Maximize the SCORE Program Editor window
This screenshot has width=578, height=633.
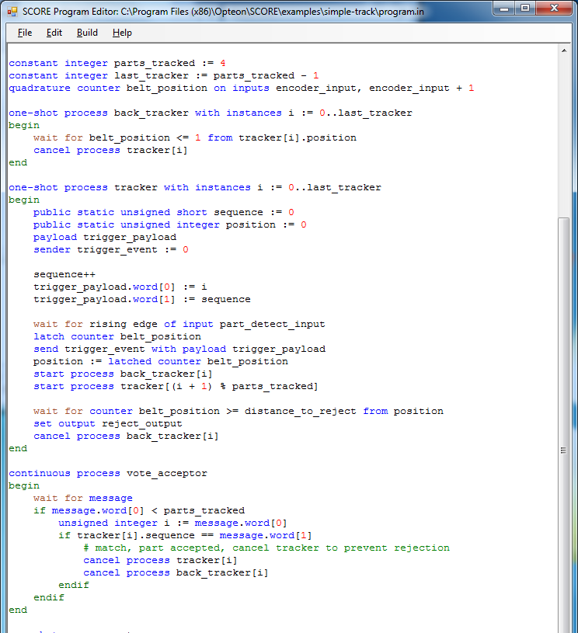[x=527, y=9]
